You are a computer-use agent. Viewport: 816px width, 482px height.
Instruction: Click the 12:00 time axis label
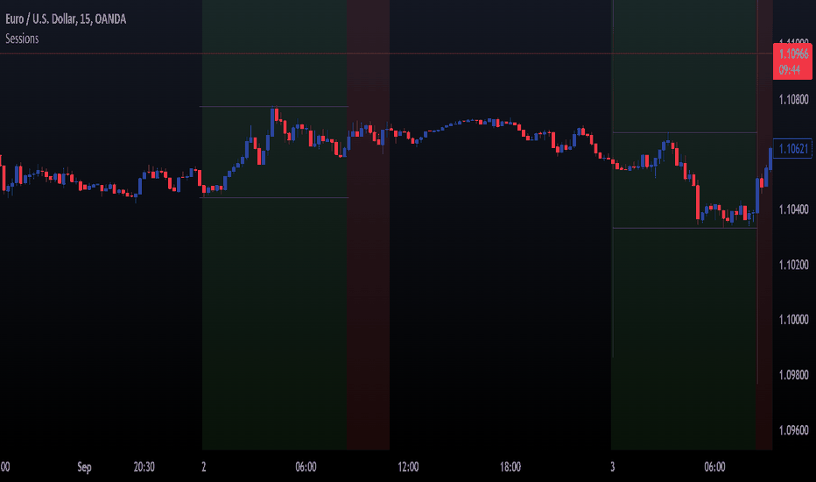click(408, 466)
